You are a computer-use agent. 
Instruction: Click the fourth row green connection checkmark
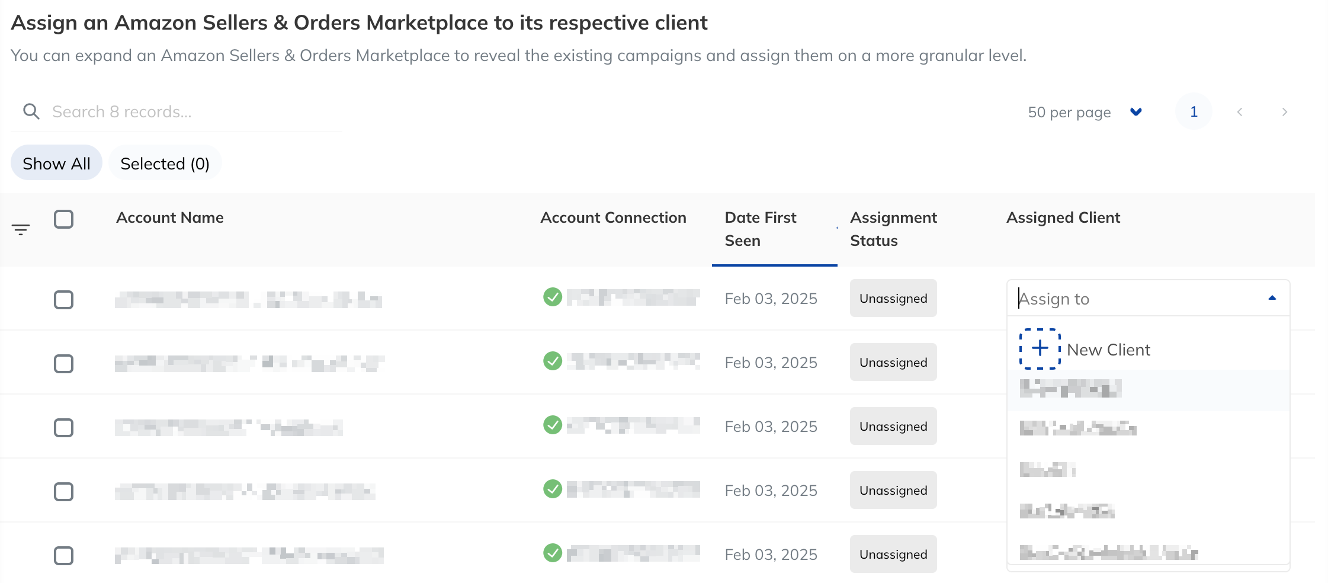[x=553, y=488]
